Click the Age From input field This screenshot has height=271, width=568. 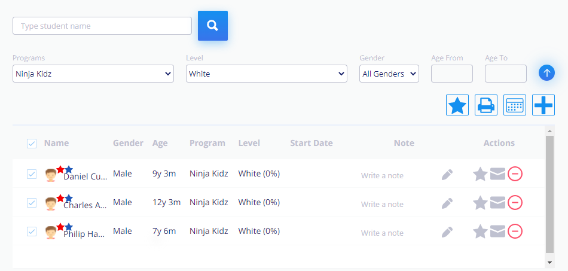point(451,74)
